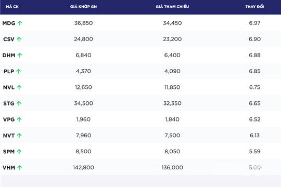Viewport: 281px width, 187px height.
Task: Click reference price 32,350 for STG
Action: [x=172, y=103]
